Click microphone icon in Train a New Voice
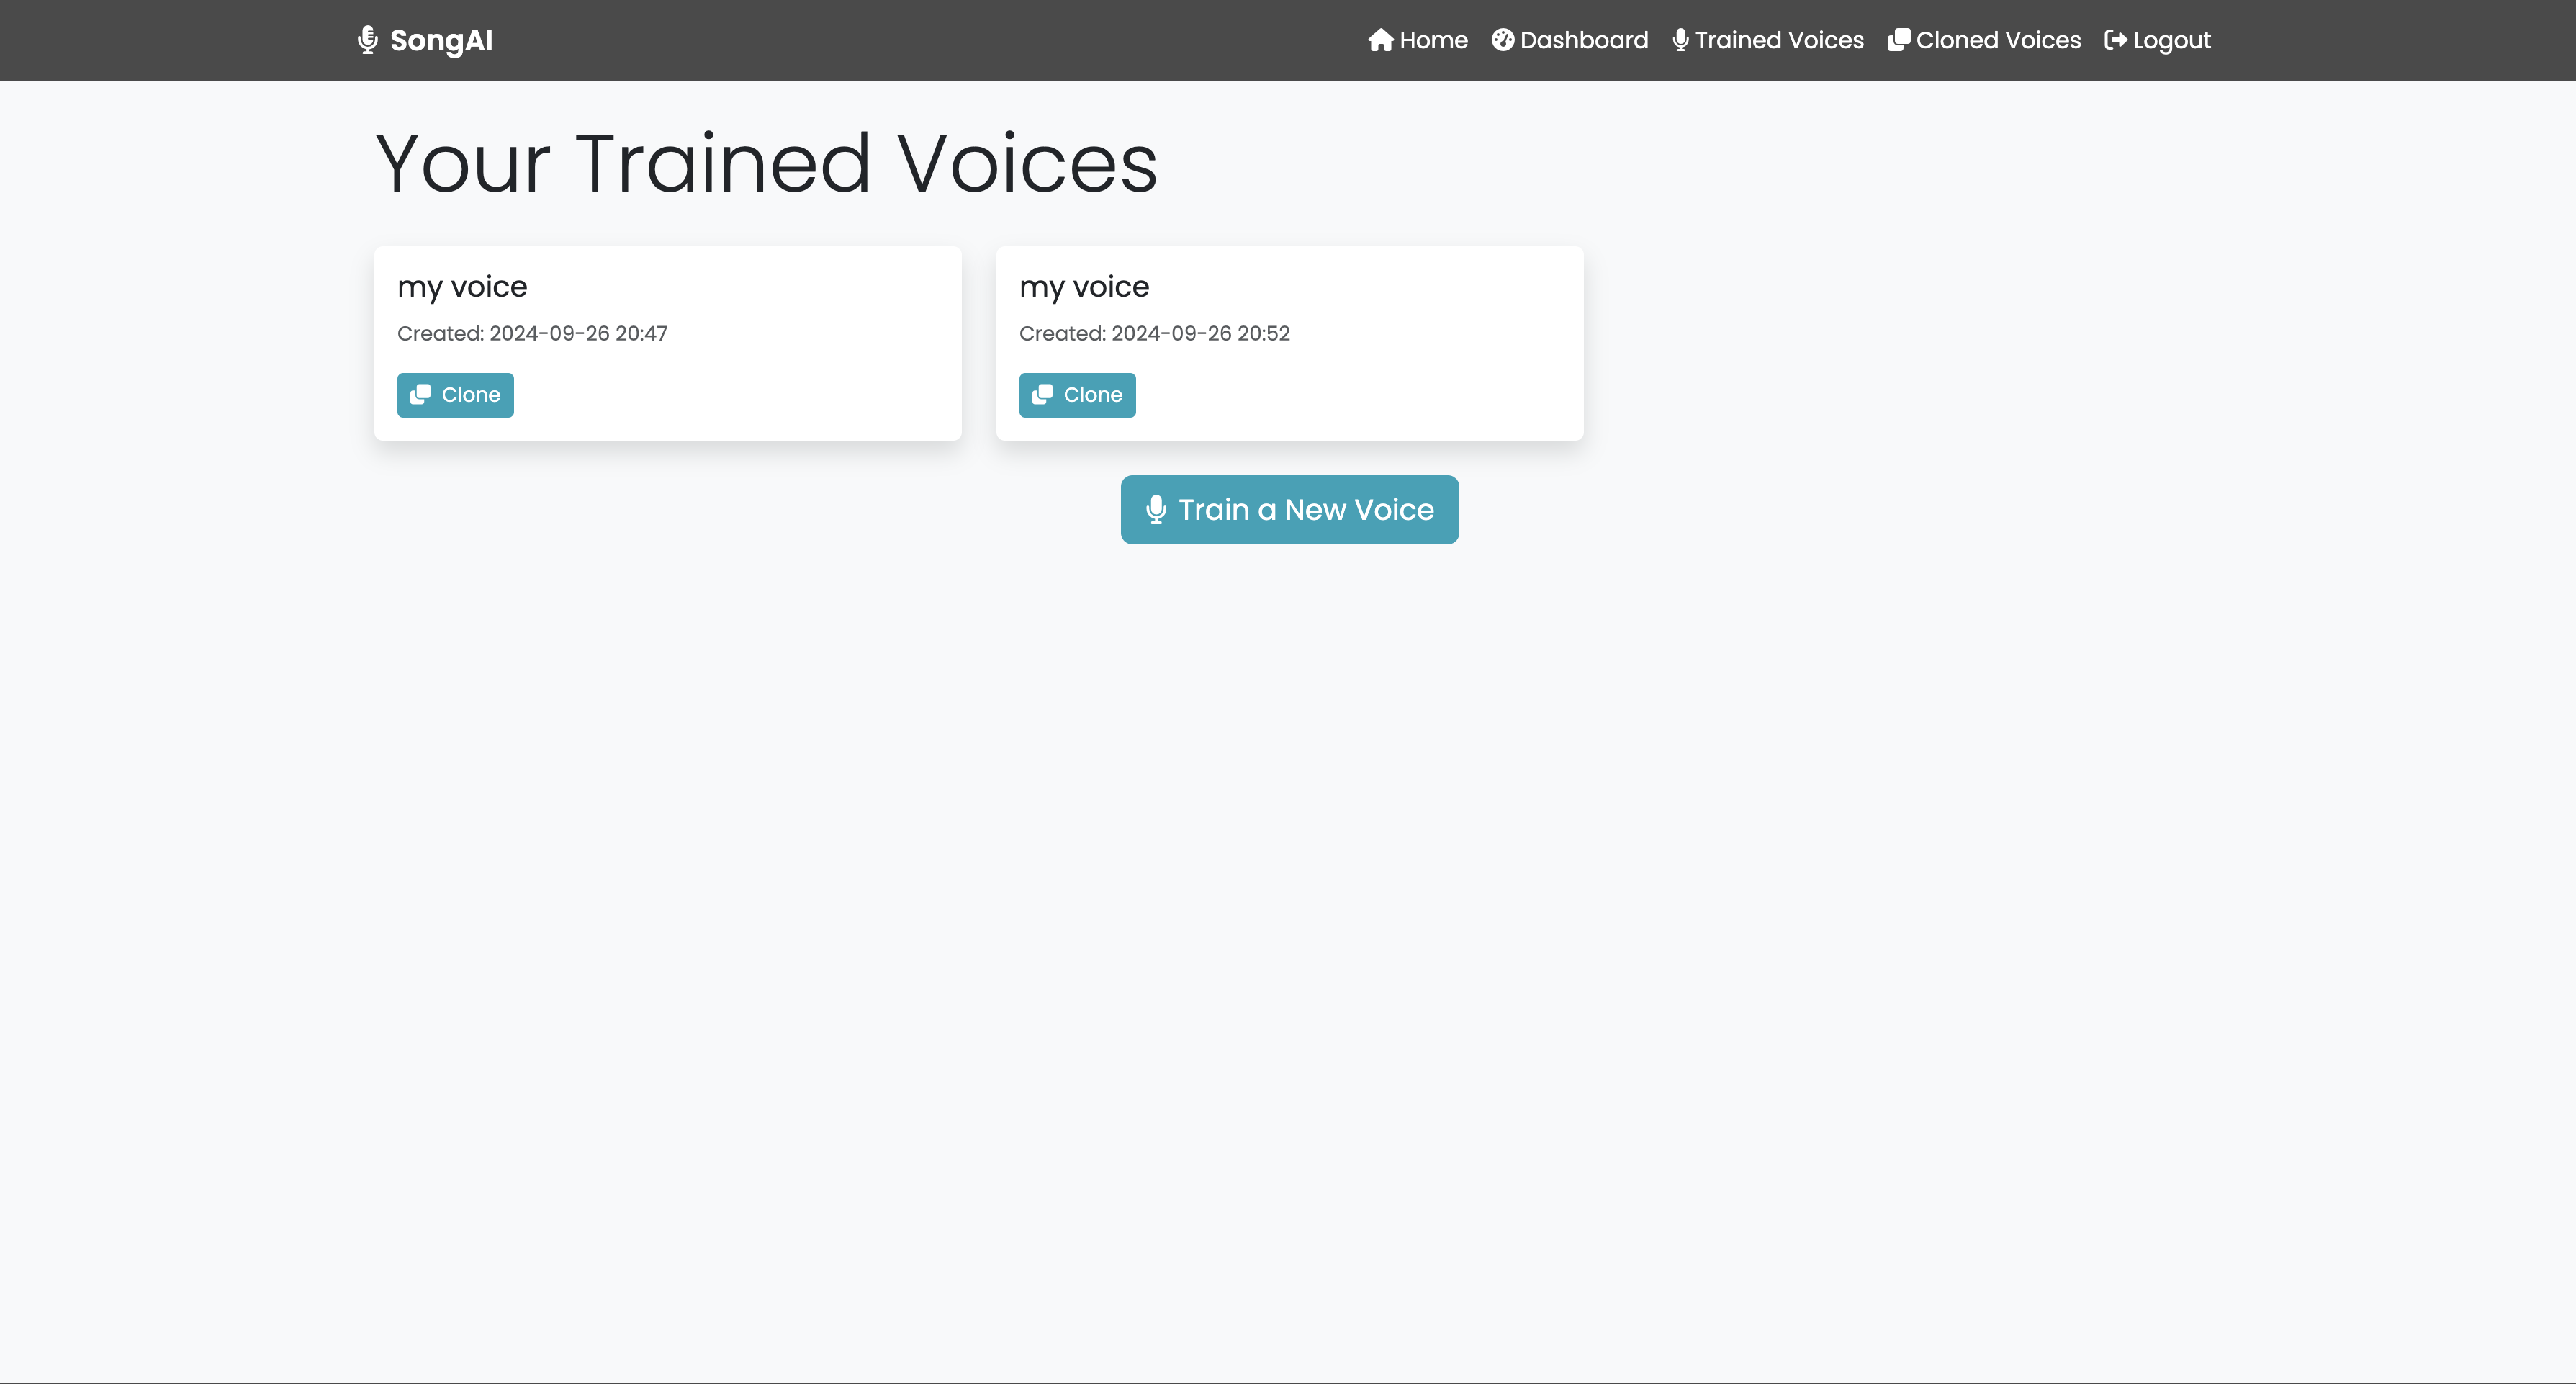Viewport: 2576px width, 1384px height. pyautogui.click(x=1156, y=510)
